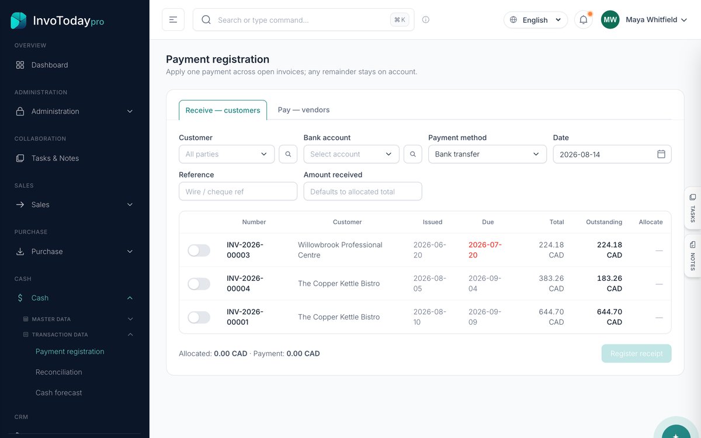Click the Outstanding column header
Viewport: 701px width, 438px height.
tap(604, 222)
